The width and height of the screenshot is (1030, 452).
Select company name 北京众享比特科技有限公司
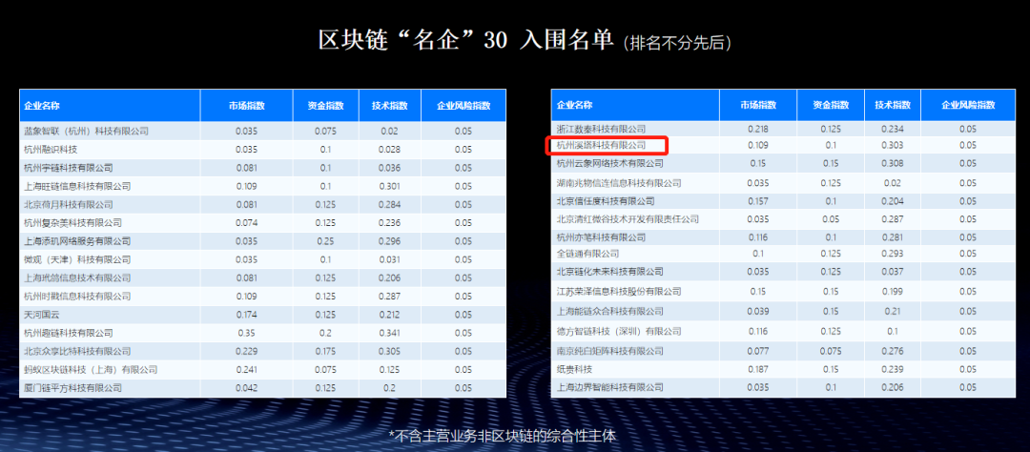(x=77, y=352)
